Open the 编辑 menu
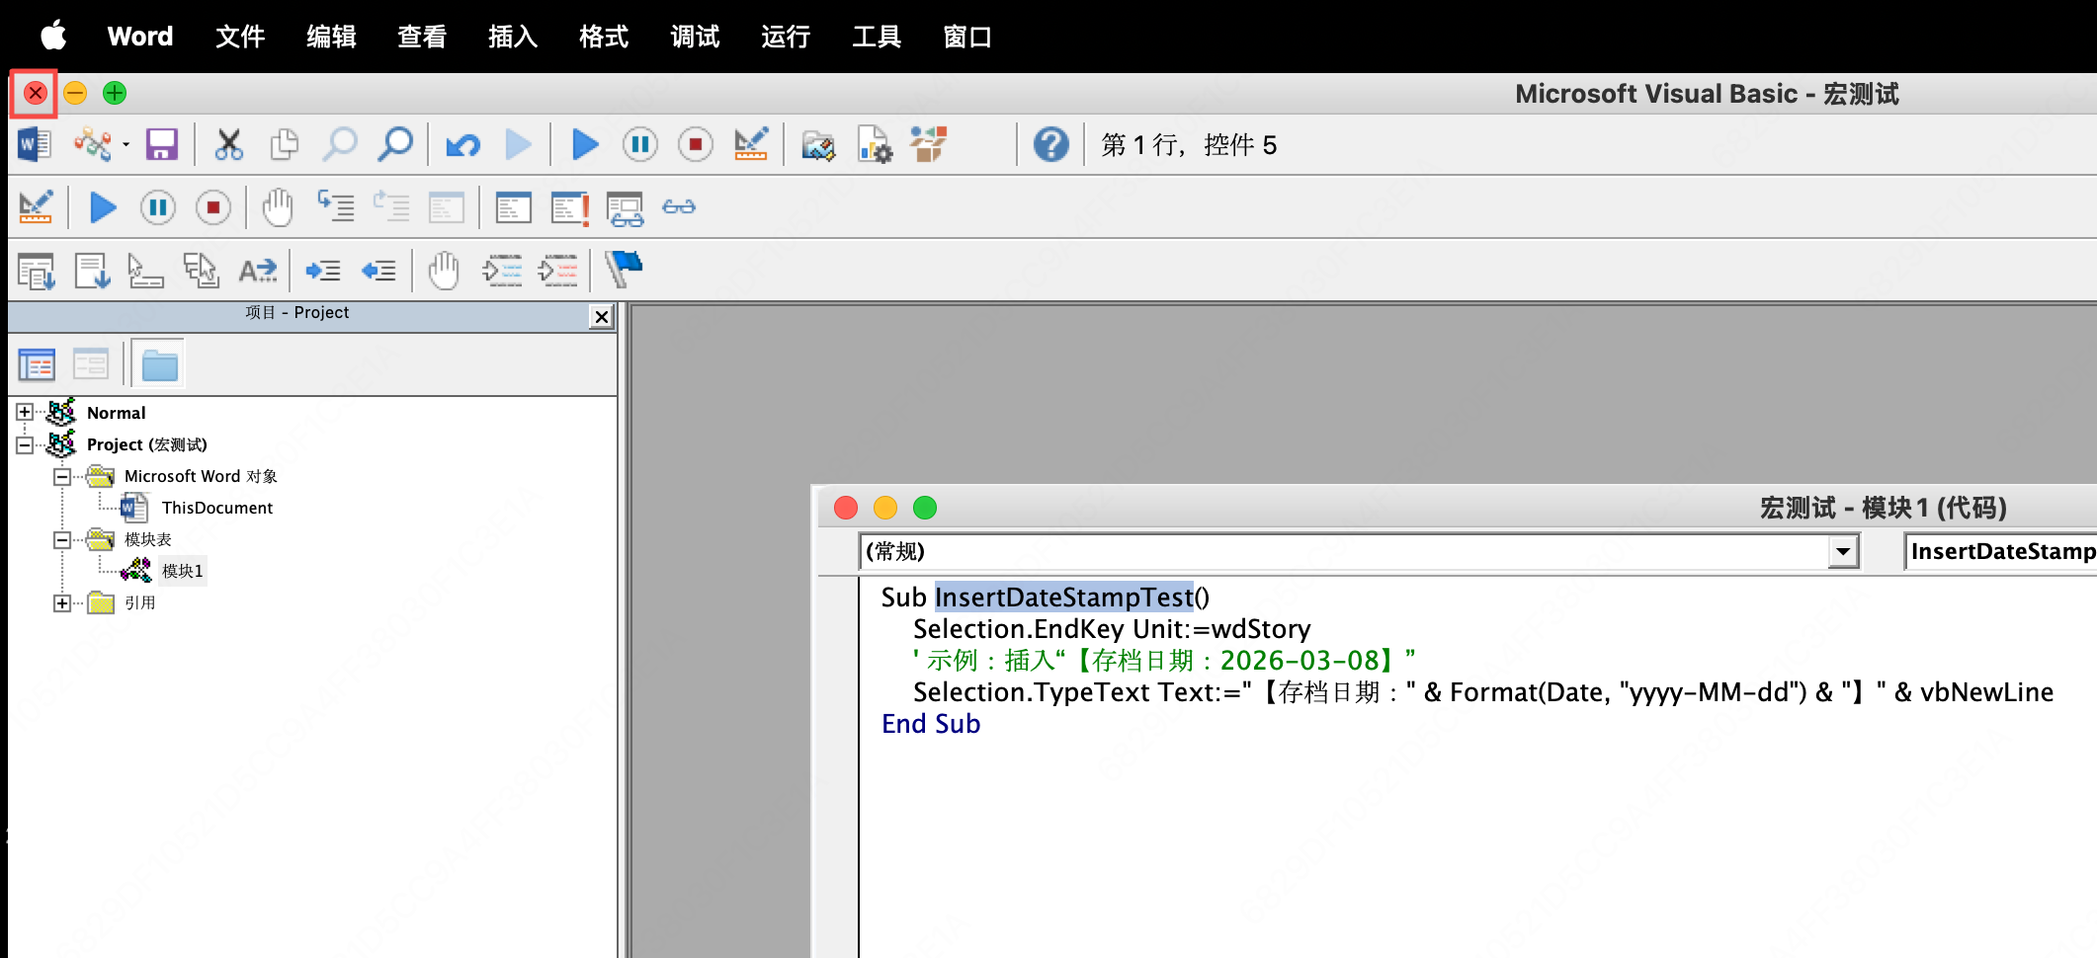 tap(331, 37)
